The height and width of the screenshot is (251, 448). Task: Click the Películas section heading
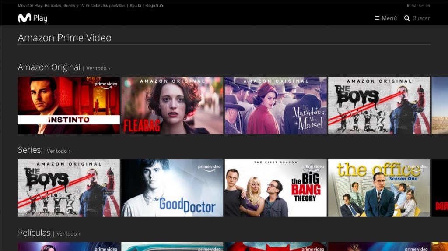point(34,233)
